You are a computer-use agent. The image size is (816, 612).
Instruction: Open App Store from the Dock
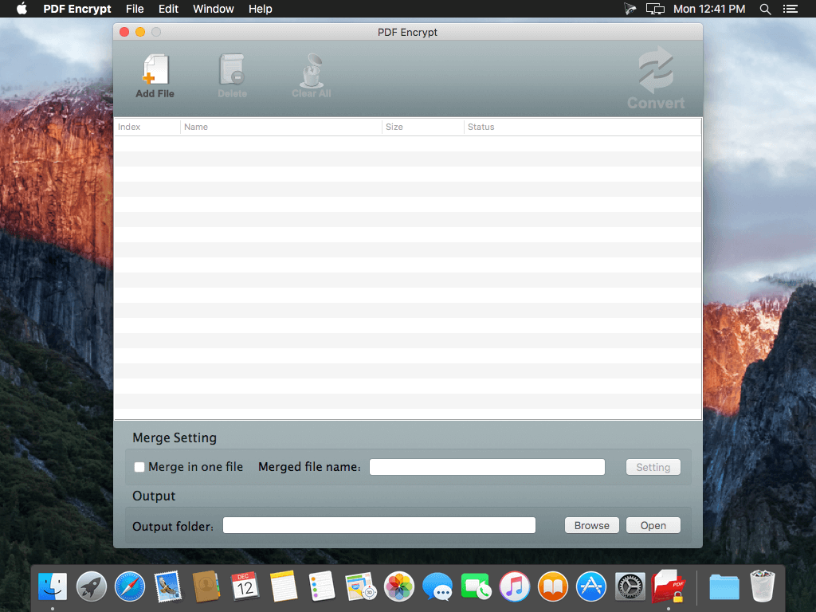(591, 586)
